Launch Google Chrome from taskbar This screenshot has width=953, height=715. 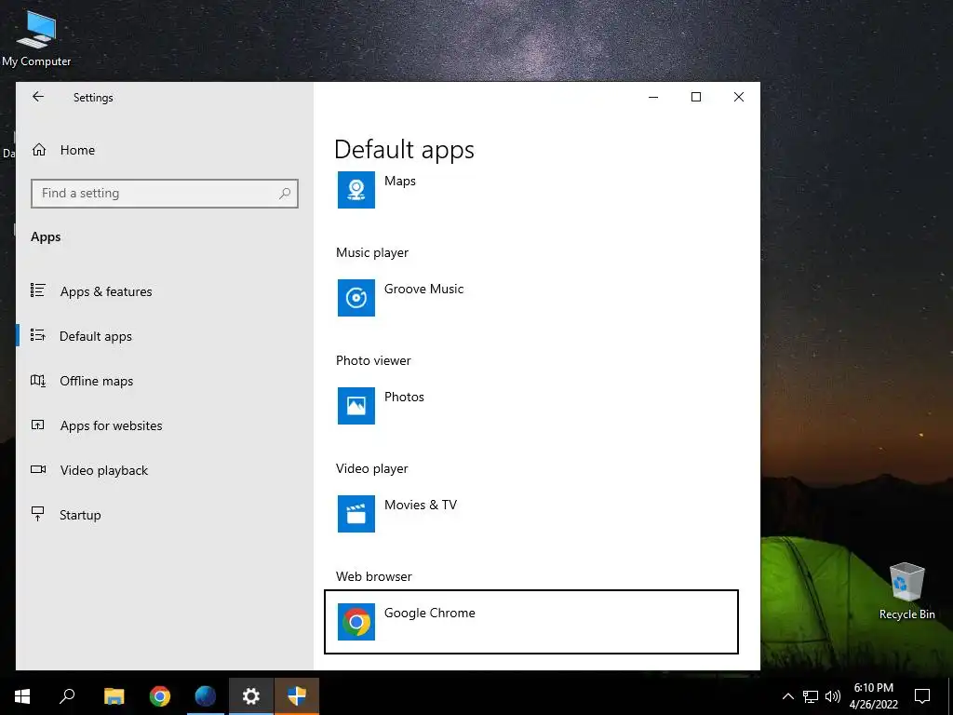[x=160, y=696]
